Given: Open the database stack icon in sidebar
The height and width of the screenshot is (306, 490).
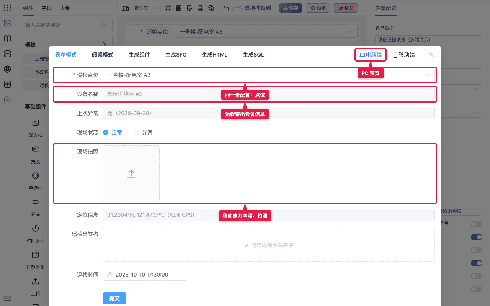Looking at the screenshot, I should [7, 54].
